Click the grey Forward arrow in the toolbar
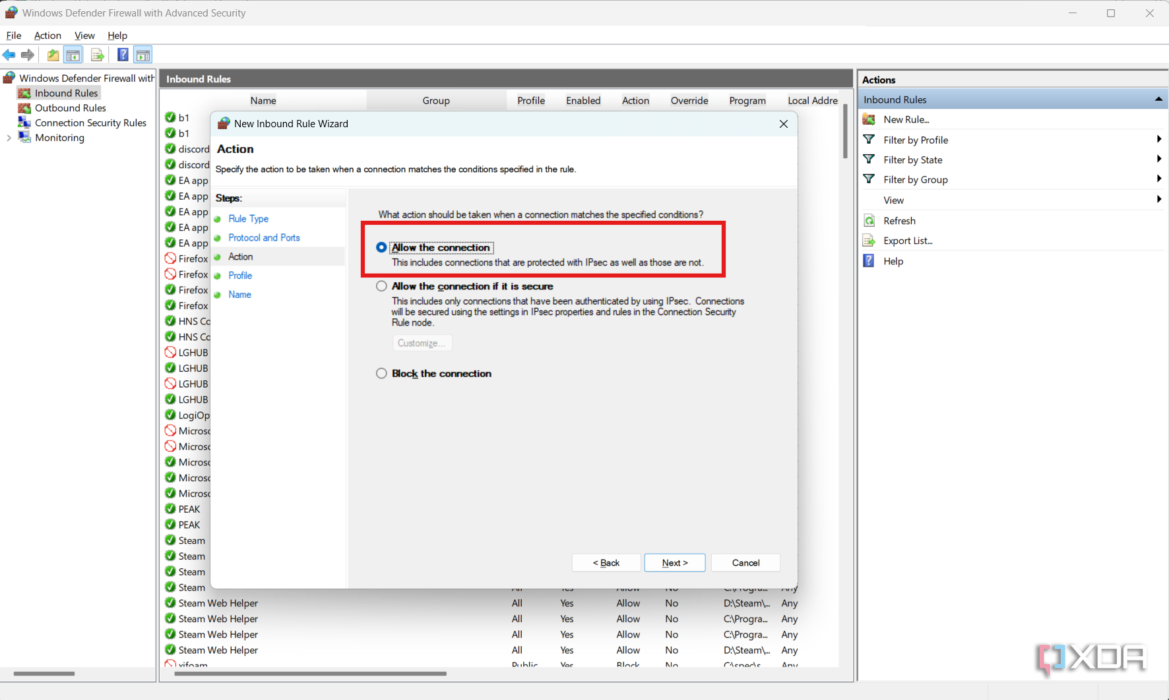This screenshot has height=700, width=1169. click(x=28, y=55)
